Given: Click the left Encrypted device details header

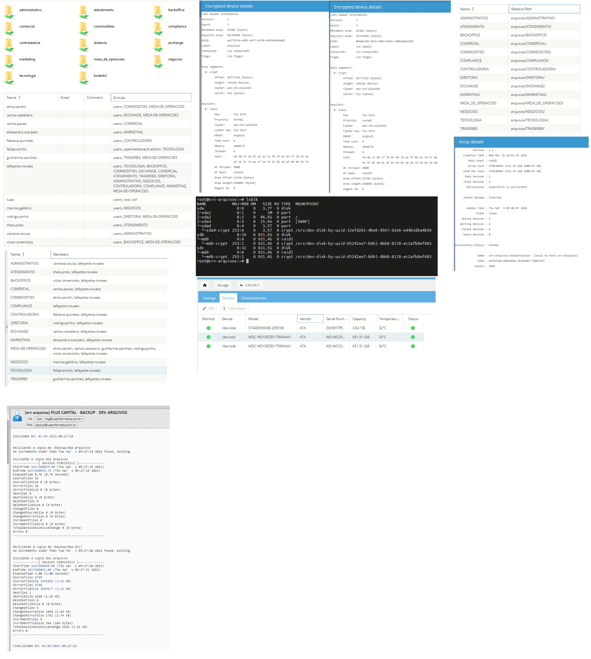Looking at the screenshot, I should click(x=264, y=6).
